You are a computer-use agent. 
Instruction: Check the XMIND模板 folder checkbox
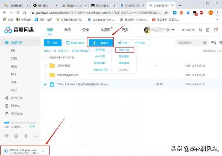(45, 66)
